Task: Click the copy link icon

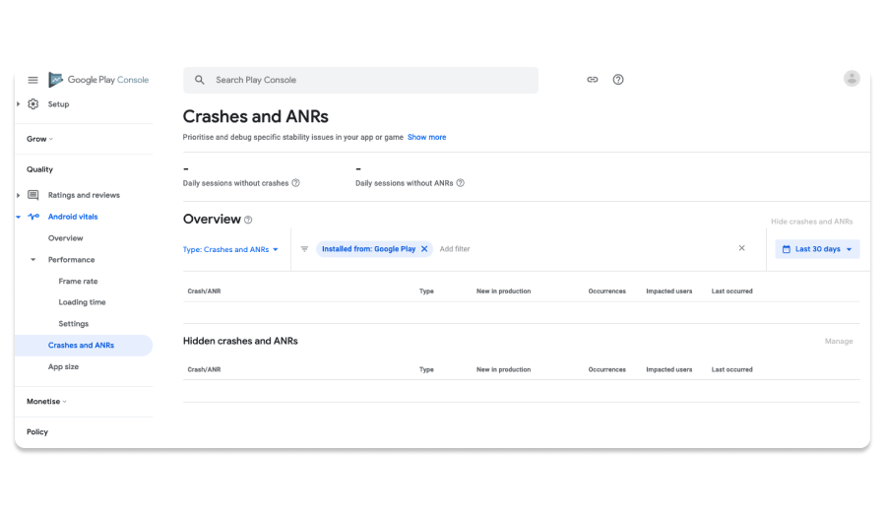Action: pos(593,80)
